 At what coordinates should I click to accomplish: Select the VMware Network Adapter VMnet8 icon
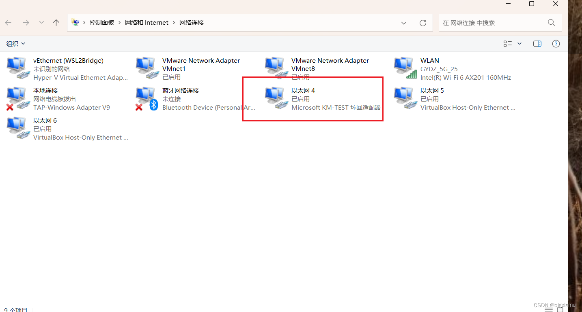point(276,68)
